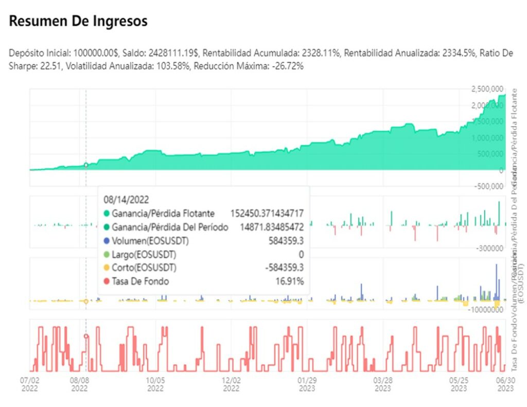Image resolution: width=527 pixels, height=407 pixels.
Task: Click the 10/05 2022 x-axis label
Action: pyautogui.click(x=155, y=384)
